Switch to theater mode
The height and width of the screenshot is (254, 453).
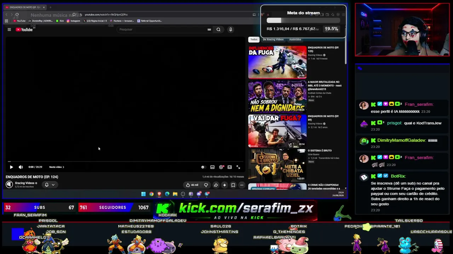[x=230, y=167]
